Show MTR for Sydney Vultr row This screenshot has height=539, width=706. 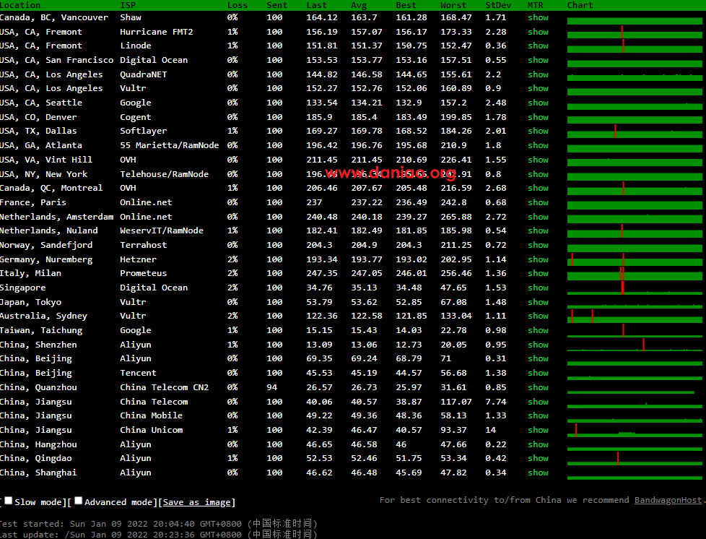coord(538,316)
